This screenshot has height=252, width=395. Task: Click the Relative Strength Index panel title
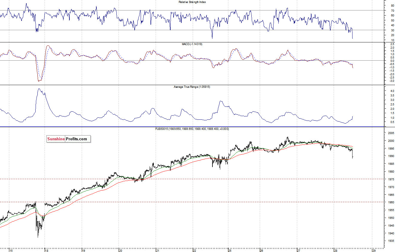click(x=192, y=2)
